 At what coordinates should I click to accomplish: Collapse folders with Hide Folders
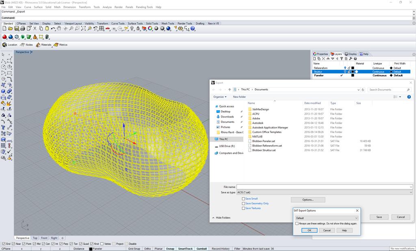tap(221, 218)
